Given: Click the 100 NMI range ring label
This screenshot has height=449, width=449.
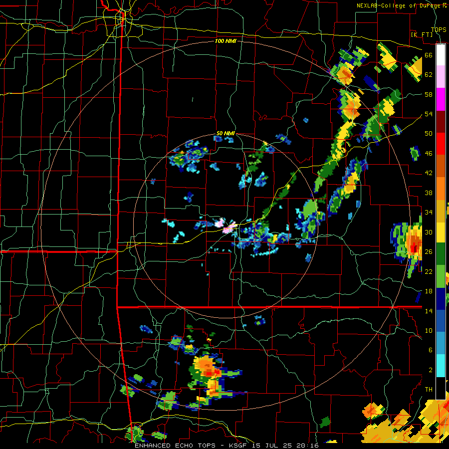Looking at the screenshot, I should pyautogui.click(x=225, y=41).
